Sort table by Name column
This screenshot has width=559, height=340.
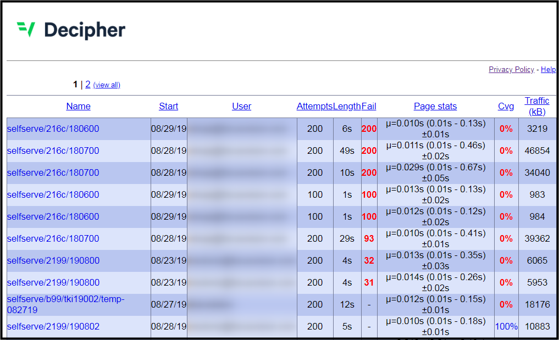79,106
